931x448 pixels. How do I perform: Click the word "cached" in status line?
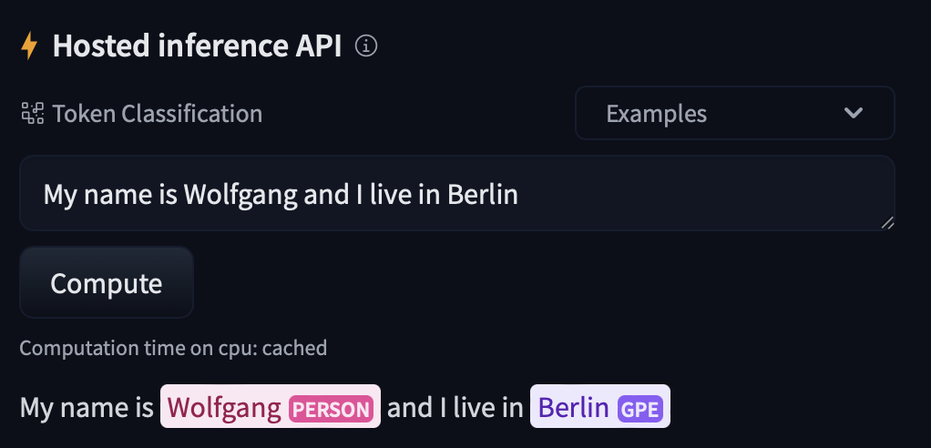click(x=294, y=348)
